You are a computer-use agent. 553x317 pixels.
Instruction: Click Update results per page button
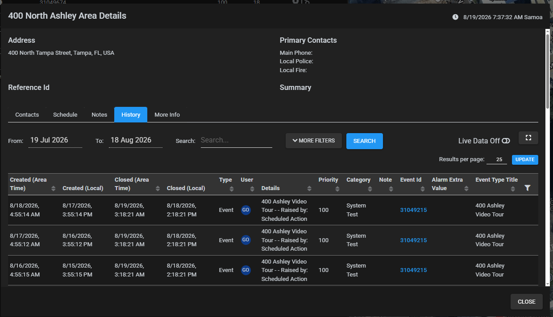(x=525, y=159)
